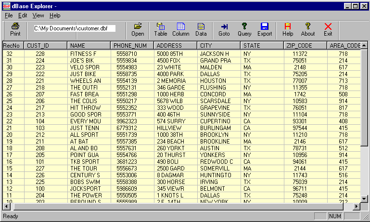The image size is (370, 222).
Task: Open the Edit menu
Action: pyautogui.click(x=23, y=15)
